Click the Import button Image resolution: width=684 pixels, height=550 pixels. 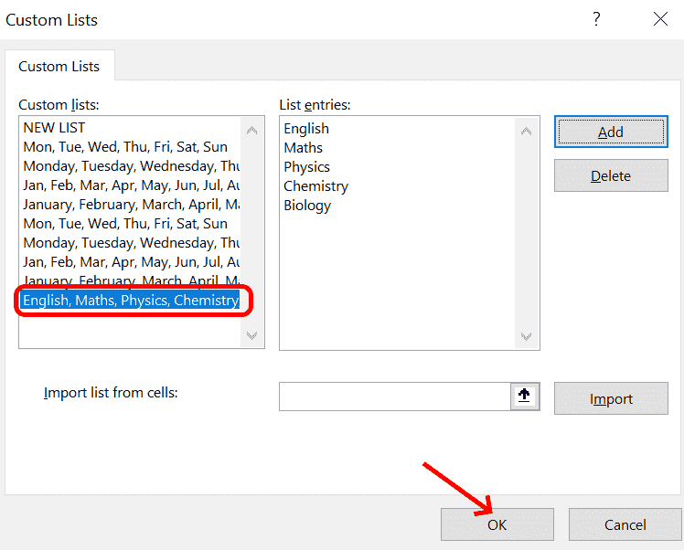611,398
